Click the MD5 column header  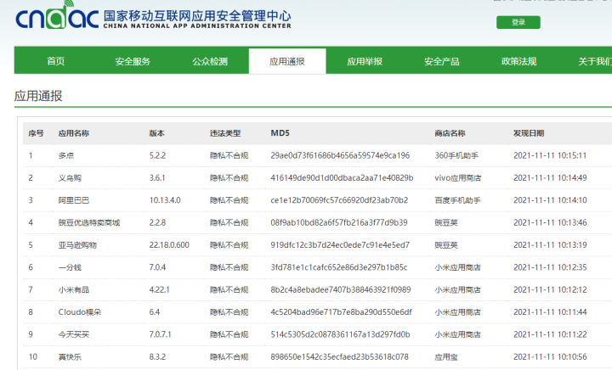tap(280, 133)
